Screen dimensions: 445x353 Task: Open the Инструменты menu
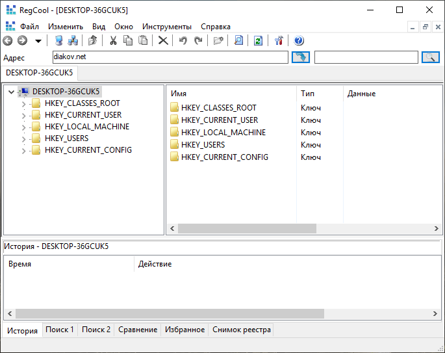(167, 27)
